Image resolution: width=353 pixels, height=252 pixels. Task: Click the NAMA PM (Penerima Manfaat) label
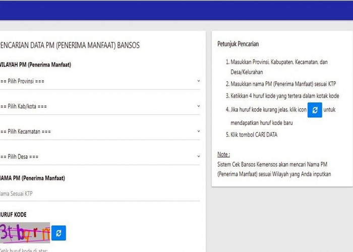[32, 178]
